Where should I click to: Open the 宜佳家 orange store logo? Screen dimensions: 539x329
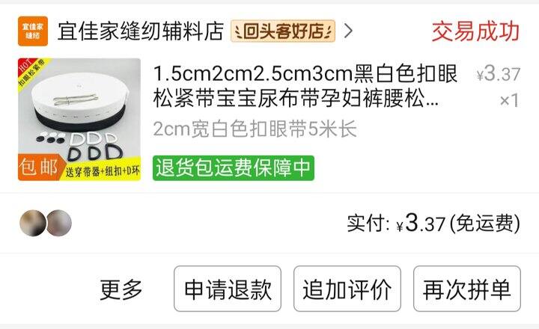tap(33, 31)
